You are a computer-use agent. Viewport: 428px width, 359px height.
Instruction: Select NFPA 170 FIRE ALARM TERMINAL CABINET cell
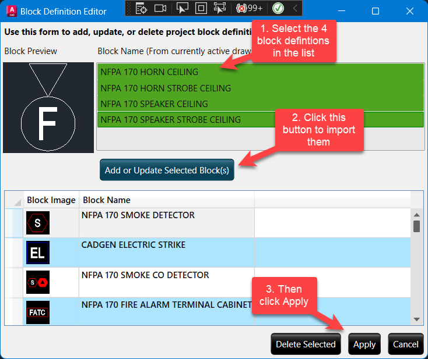point(167,311)
